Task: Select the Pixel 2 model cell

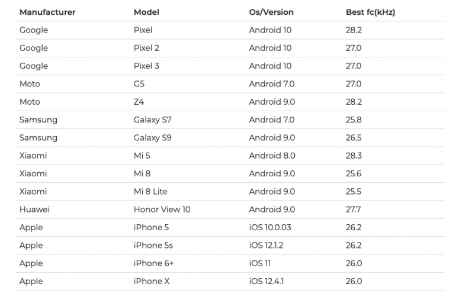Action: coord(146,48)
